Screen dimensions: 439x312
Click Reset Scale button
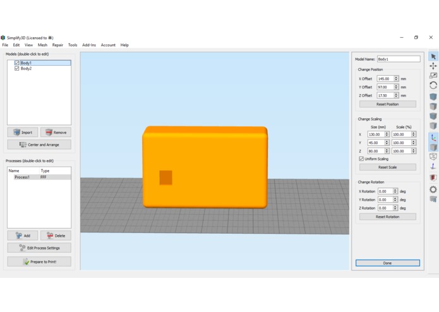387,167
